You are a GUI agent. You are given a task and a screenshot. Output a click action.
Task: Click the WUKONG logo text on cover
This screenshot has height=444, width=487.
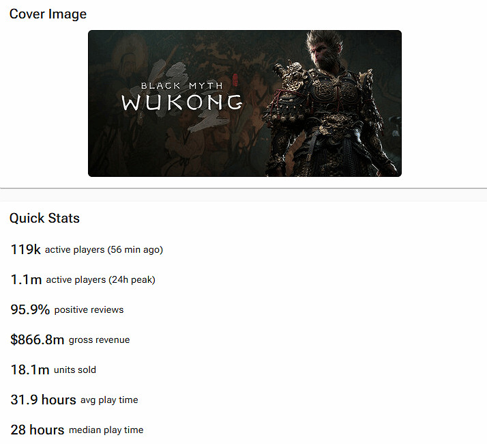click(181, 102)
